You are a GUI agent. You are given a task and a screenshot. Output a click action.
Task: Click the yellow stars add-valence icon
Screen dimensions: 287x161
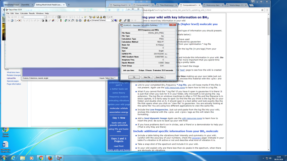pyautogui.click(x=85, y=17)
